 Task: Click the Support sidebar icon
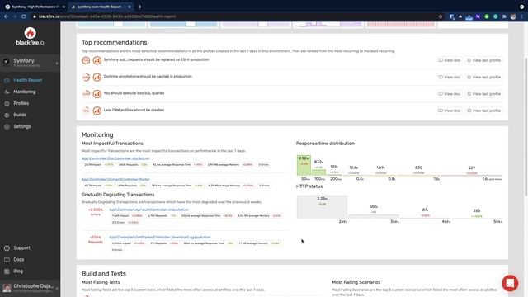[7, 248]
